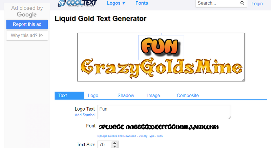Switch to the Text tab
Image resolution: width=271 pixels, height=148 pixels.
tap(69, 95)
